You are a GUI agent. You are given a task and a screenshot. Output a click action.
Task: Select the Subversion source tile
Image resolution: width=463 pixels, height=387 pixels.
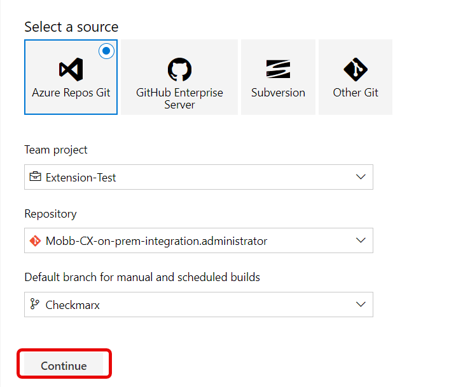pos(278,77)
